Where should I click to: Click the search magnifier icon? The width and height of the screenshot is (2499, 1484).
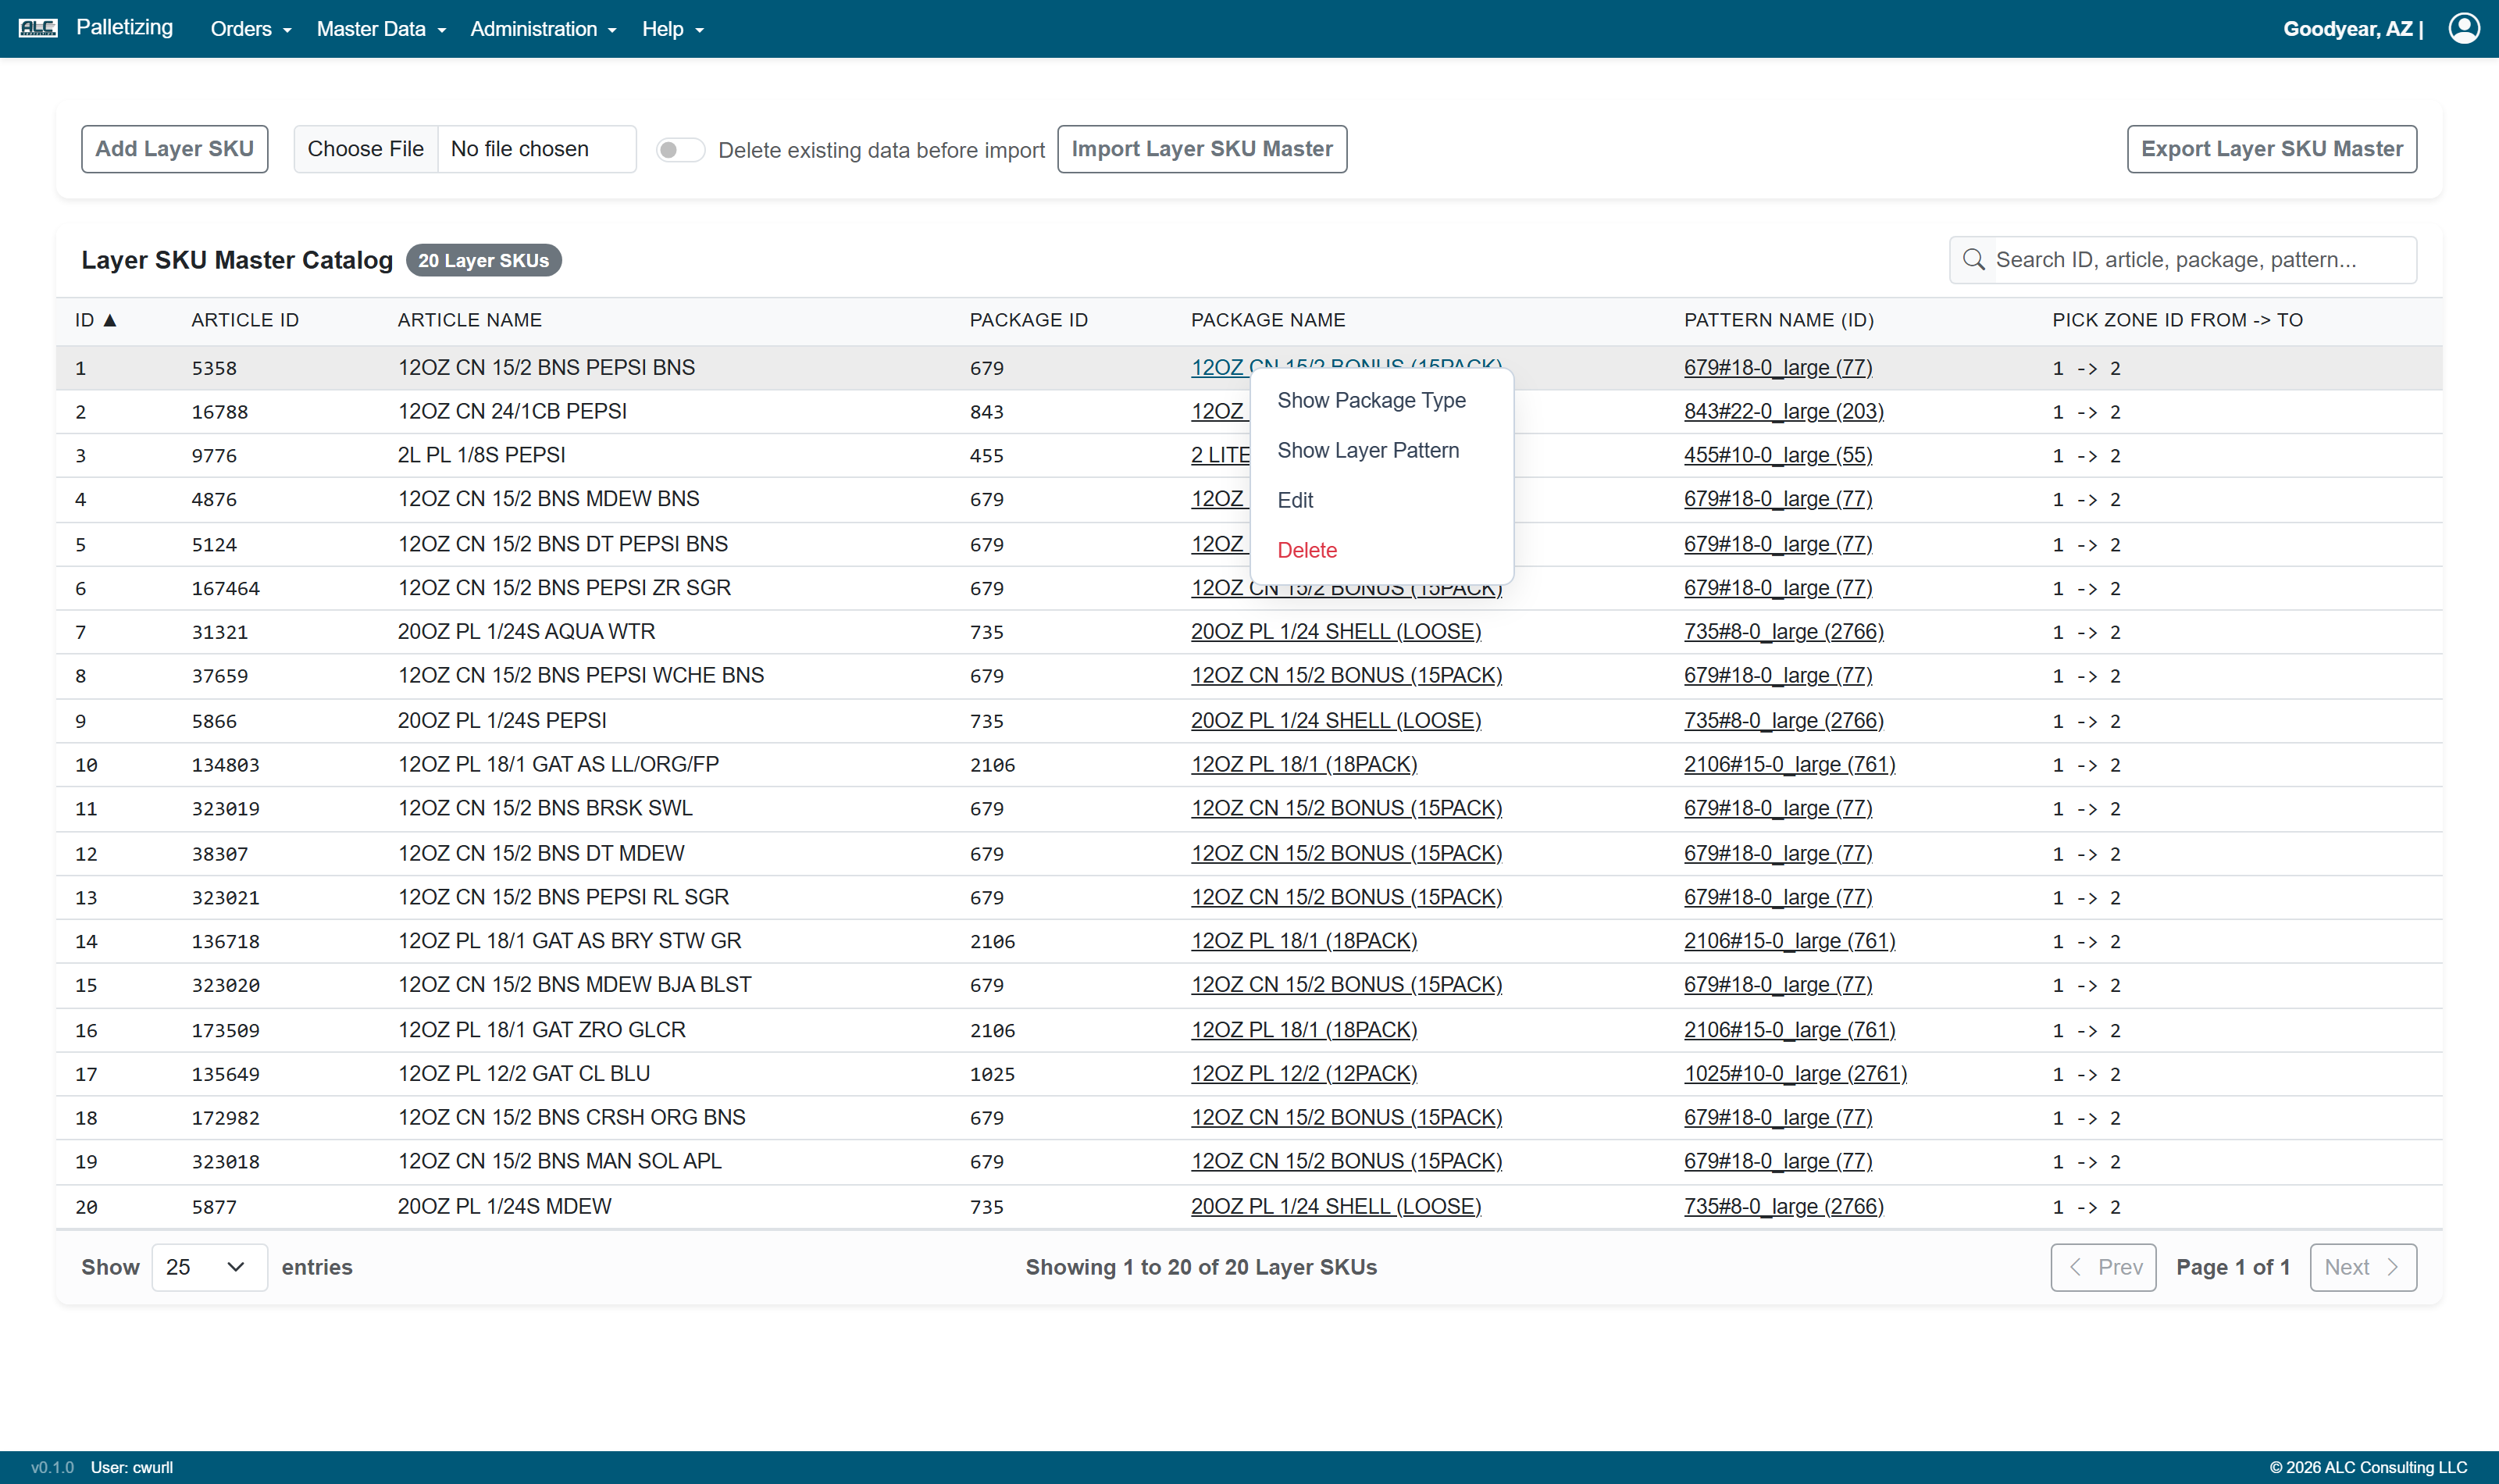click(1973, 260)
